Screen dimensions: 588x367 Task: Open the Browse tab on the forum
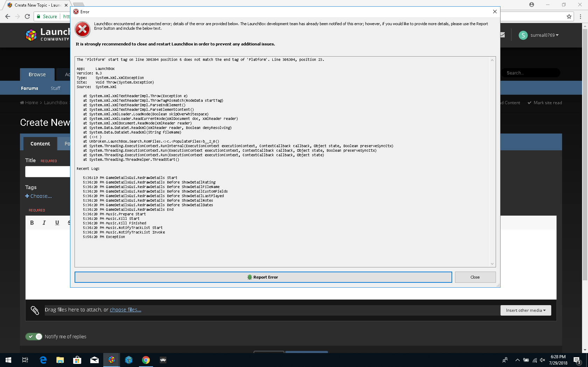pyautogui.click(x=37, y=74)
